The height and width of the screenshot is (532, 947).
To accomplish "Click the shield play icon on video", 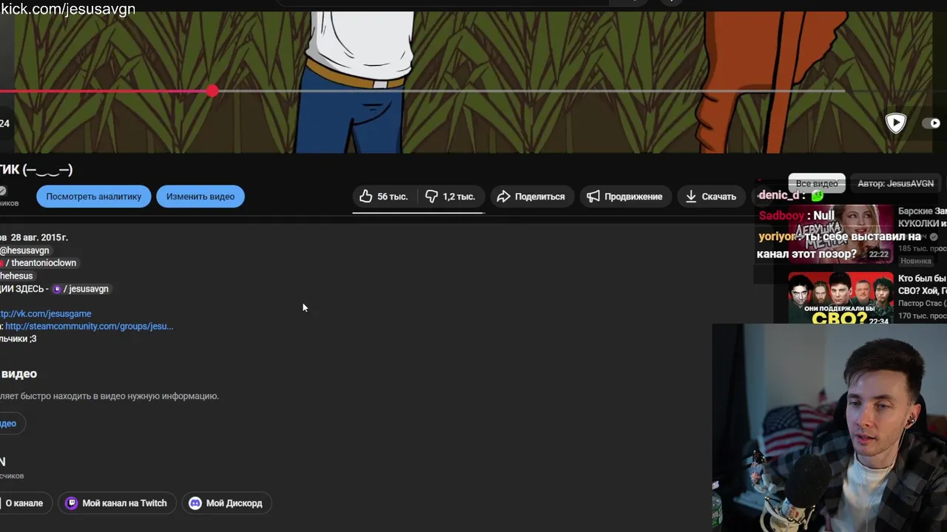I will pyautogui.click(x=895, y=123).
